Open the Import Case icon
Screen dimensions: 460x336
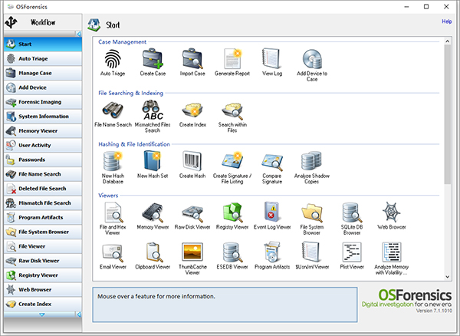click(192, 59)
